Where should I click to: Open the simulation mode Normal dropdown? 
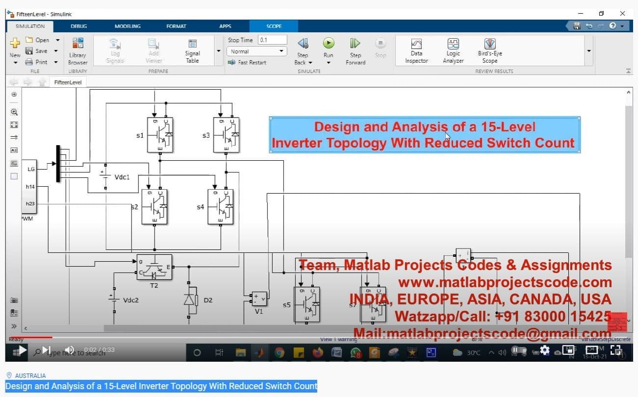[x=257, y=51]
